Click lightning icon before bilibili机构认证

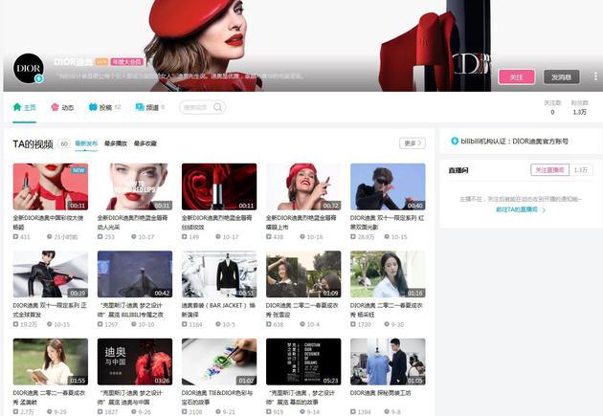pos(455,141)
